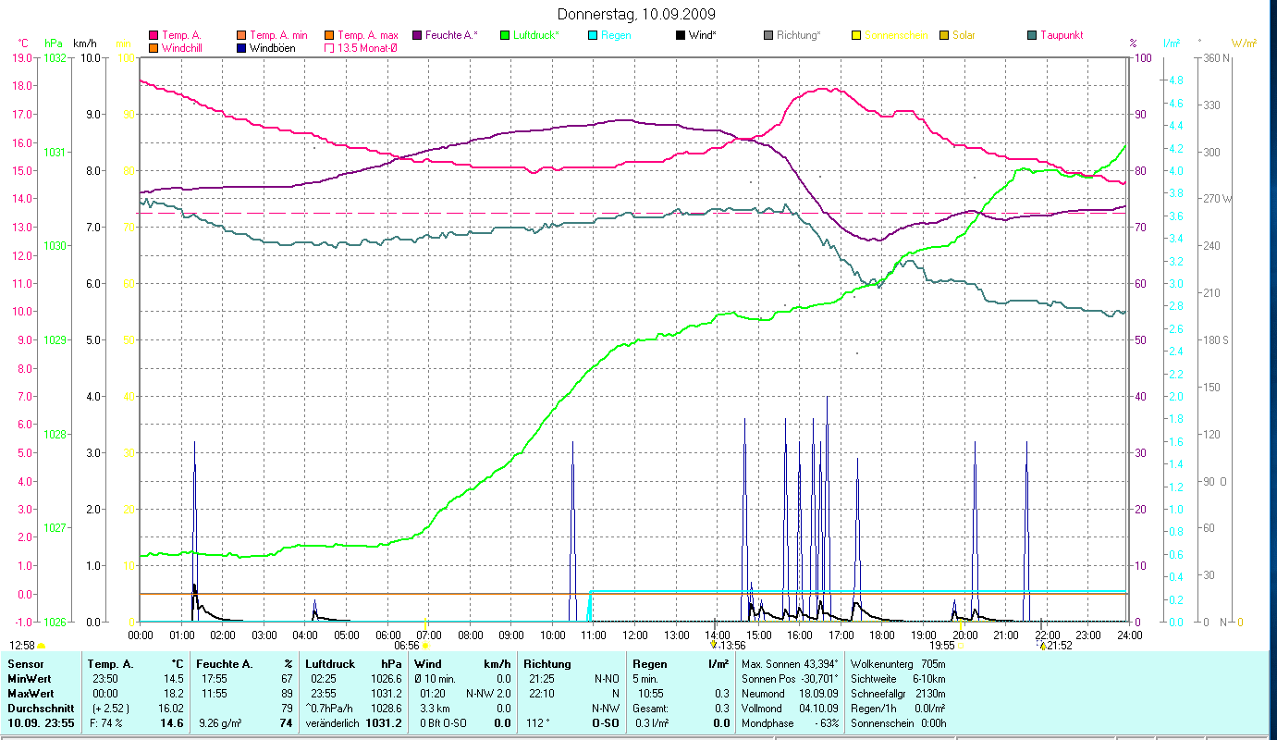Viewport: 1277px width, 740px height.
Task: Click the teal Taupunkt legend swatch
Action: pos(1031,35)
